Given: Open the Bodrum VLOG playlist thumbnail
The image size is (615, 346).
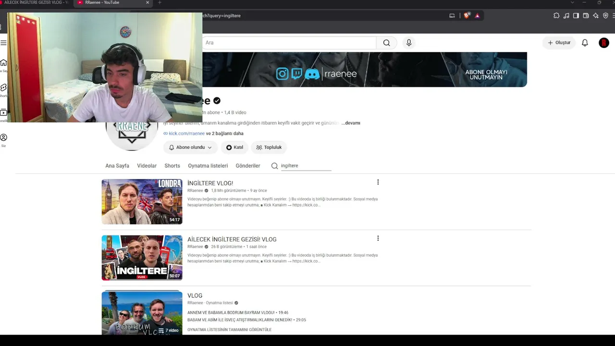Looking at the screenshot, I should [142, 313].
